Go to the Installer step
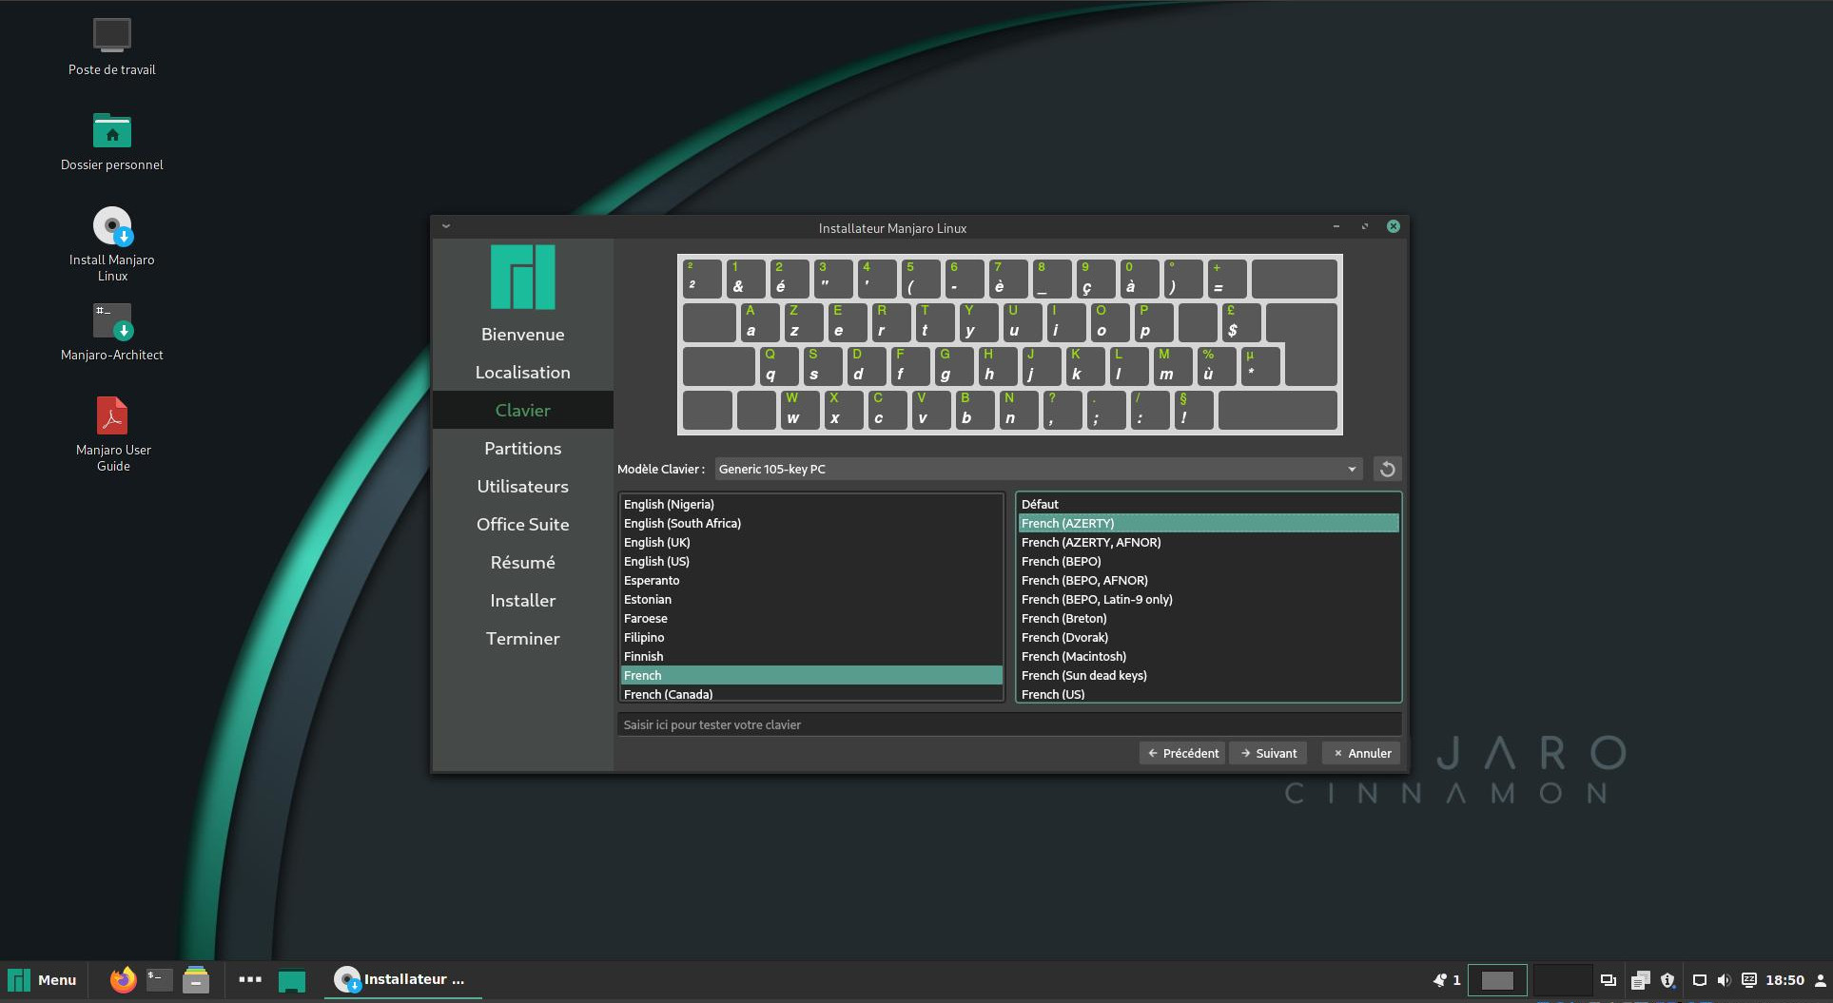1833x1003 pixels. (x=523, y=601)
